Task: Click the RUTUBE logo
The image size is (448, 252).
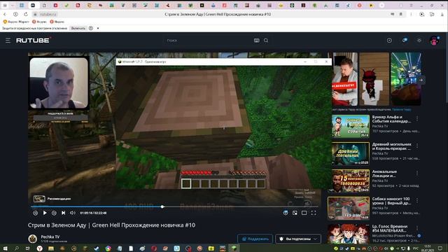Action: pyautogui.click(x=33, y=41)
